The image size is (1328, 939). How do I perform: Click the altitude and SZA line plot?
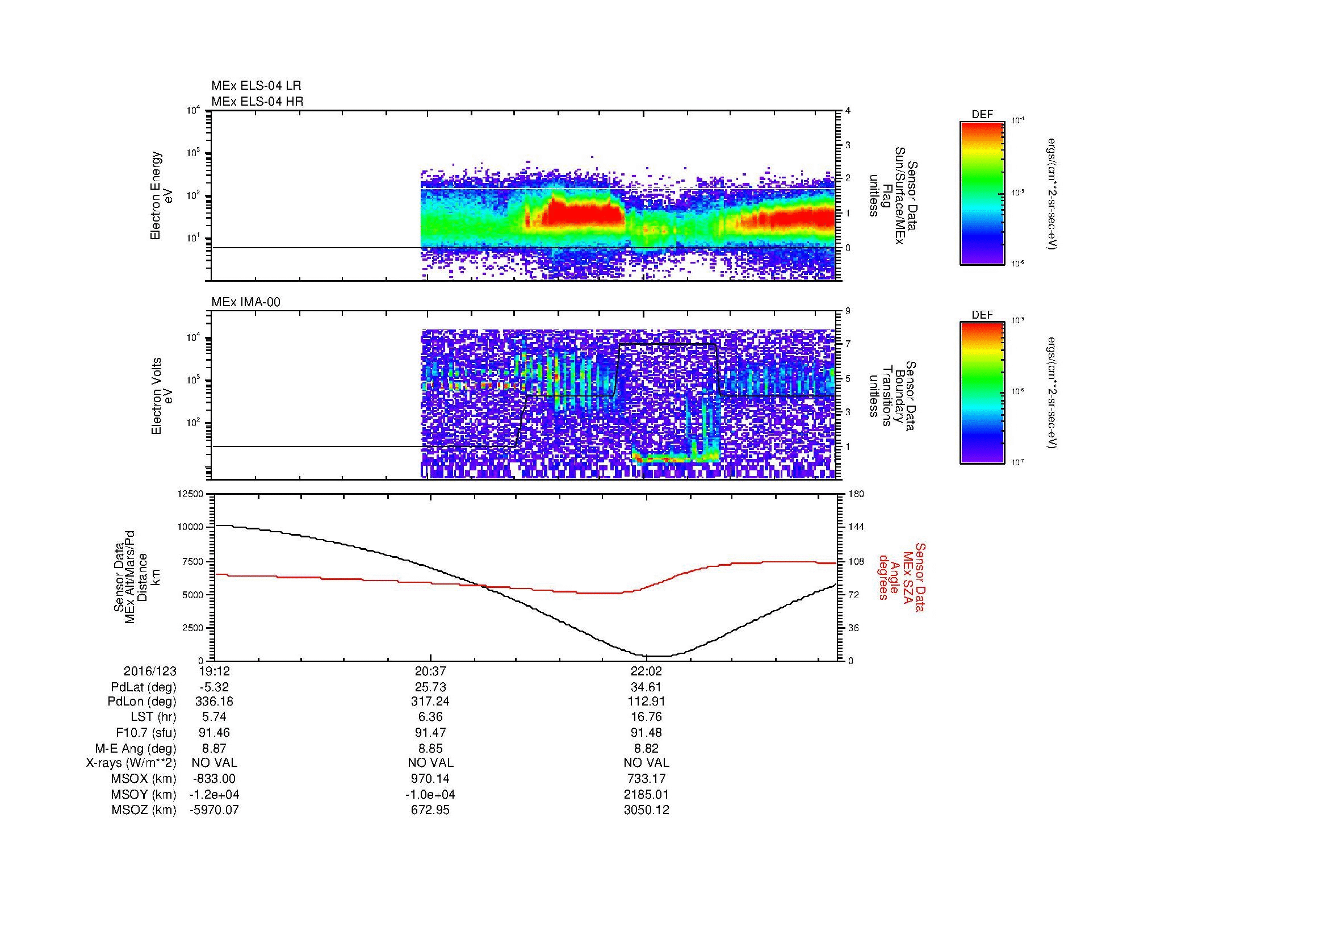[x=525, y=577]
